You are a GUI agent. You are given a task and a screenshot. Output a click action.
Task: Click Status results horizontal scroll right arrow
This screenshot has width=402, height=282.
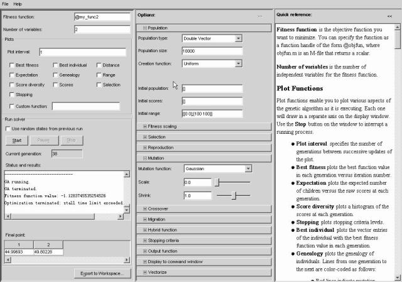pyautogui.click(x=120, y=217)
